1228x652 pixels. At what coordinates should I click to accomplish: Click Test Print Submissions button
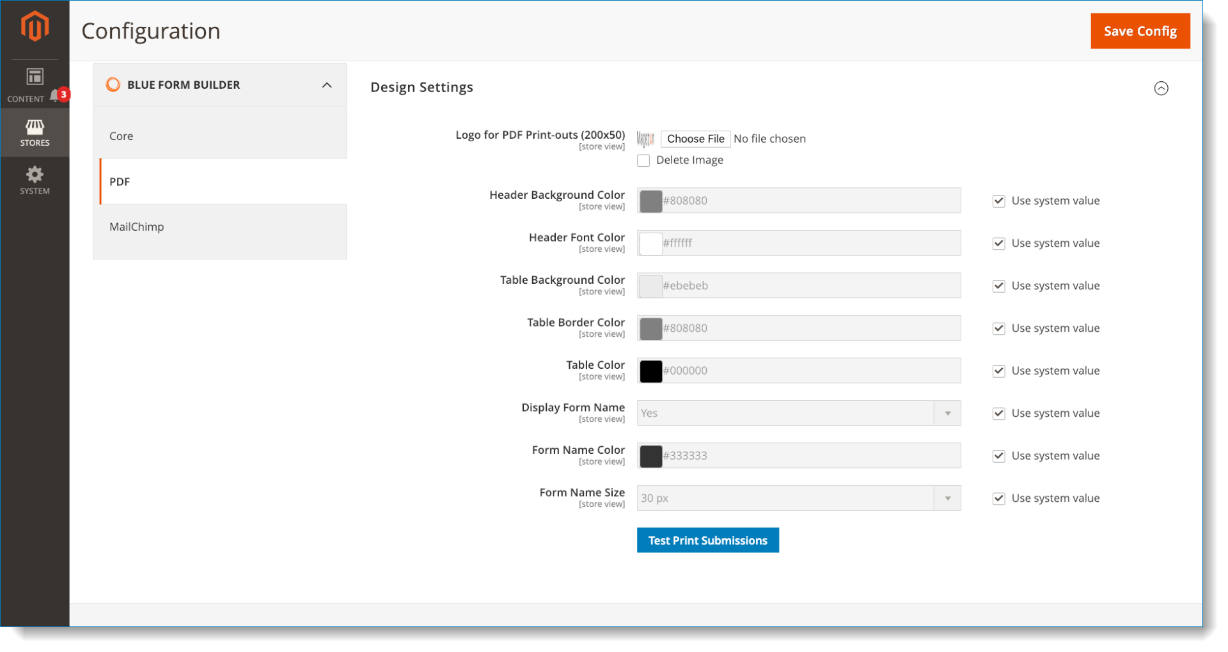(707, 540)
